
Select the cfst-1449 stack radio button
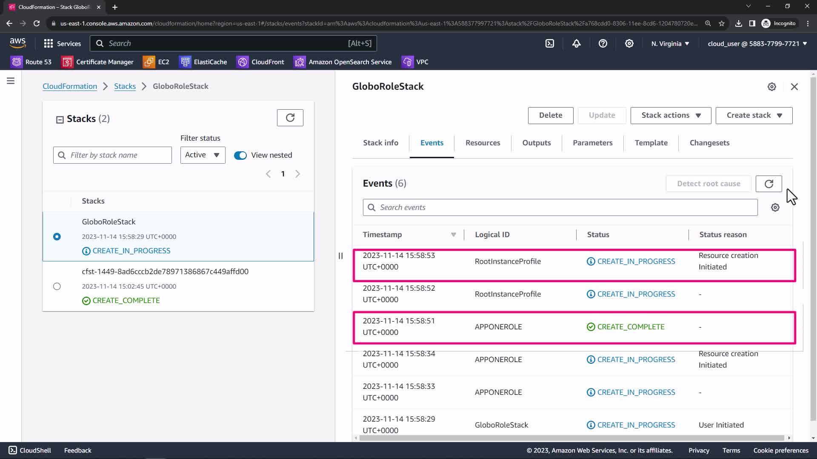(57, 286)
